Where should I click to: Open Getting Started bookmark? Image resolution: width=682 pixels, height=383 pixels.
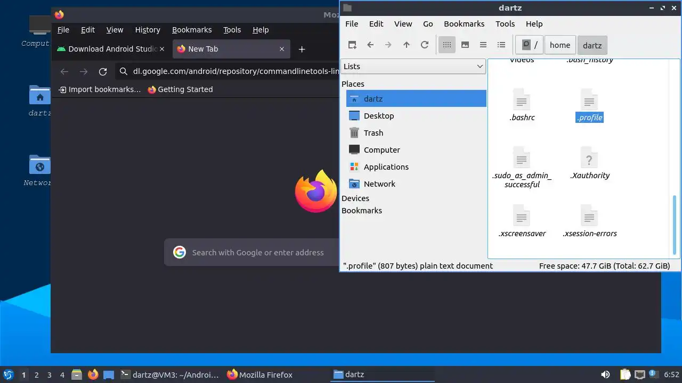coord(180,89)
